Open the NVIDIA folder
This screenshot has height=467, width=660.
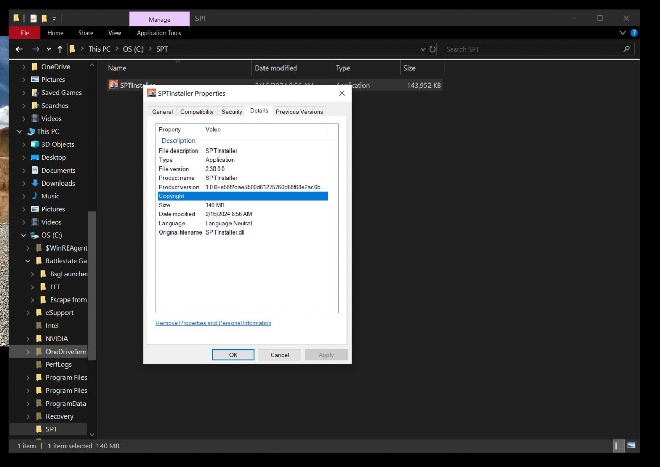[x=56, y=339]
